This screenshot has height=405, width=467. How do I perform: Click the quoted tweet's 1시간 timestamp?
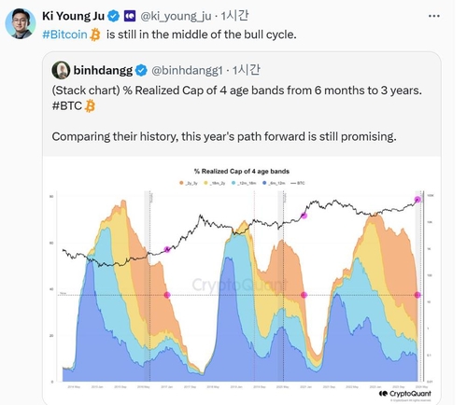tap(246, 70)
